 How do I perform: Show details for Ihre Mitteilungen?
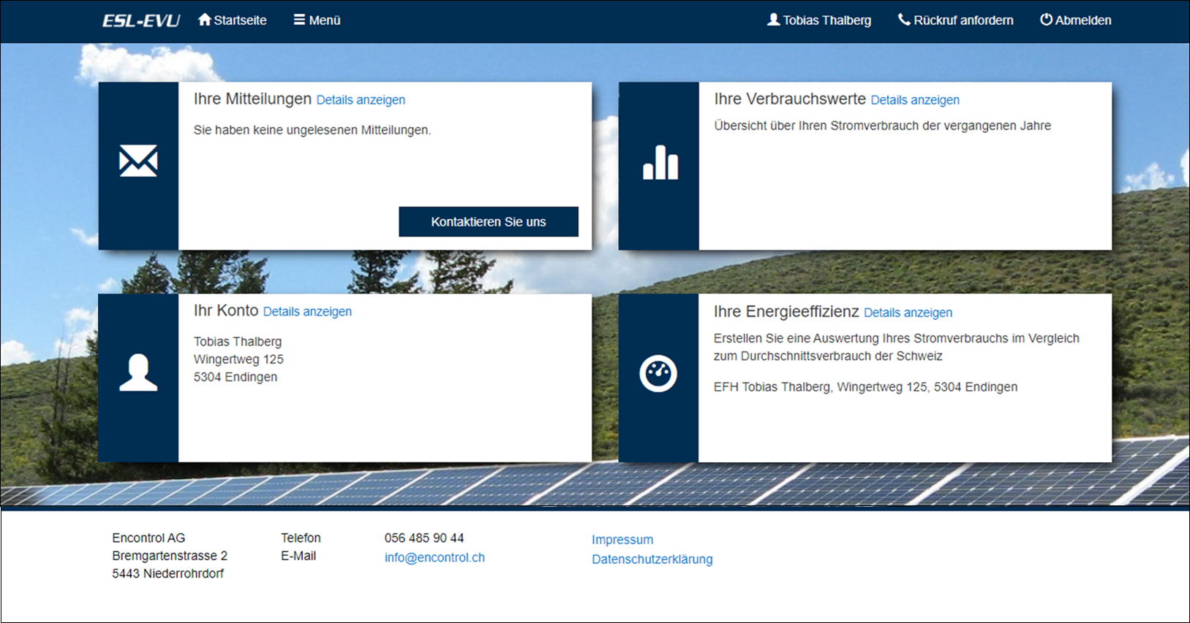click(361, 100)
